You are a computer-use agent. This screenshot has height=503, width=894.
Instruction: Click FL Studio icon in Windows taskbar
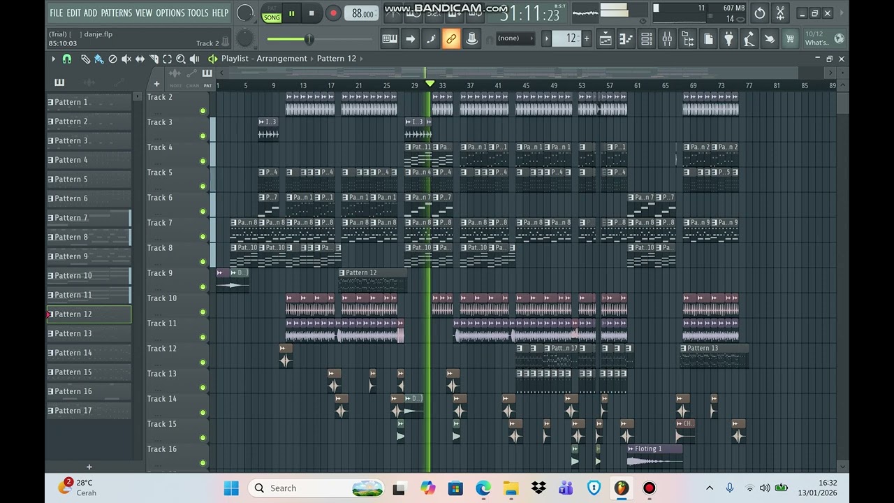pyautogui.click(x=621, y=488)
